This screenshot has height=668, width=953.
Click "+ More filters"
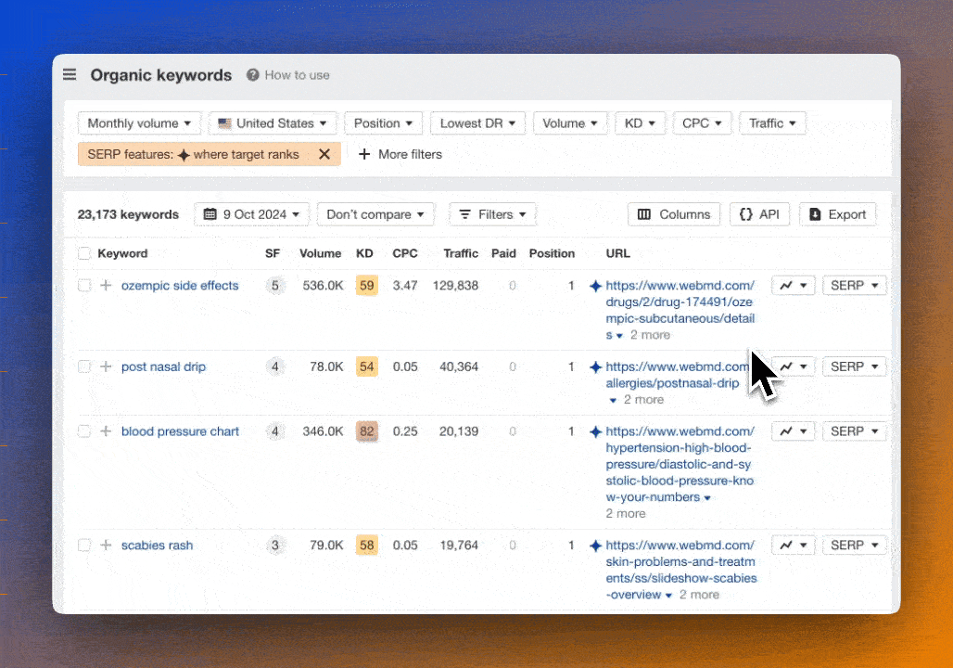click(399, 154)
